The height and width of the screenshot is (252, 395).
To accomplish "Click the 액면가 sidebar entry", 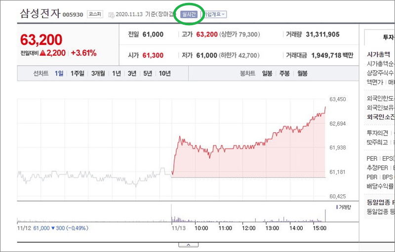I will click(x=375, y=82).
